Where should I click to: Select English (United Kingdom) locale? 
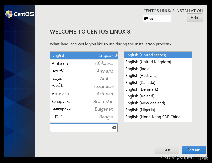coord(158,62)
